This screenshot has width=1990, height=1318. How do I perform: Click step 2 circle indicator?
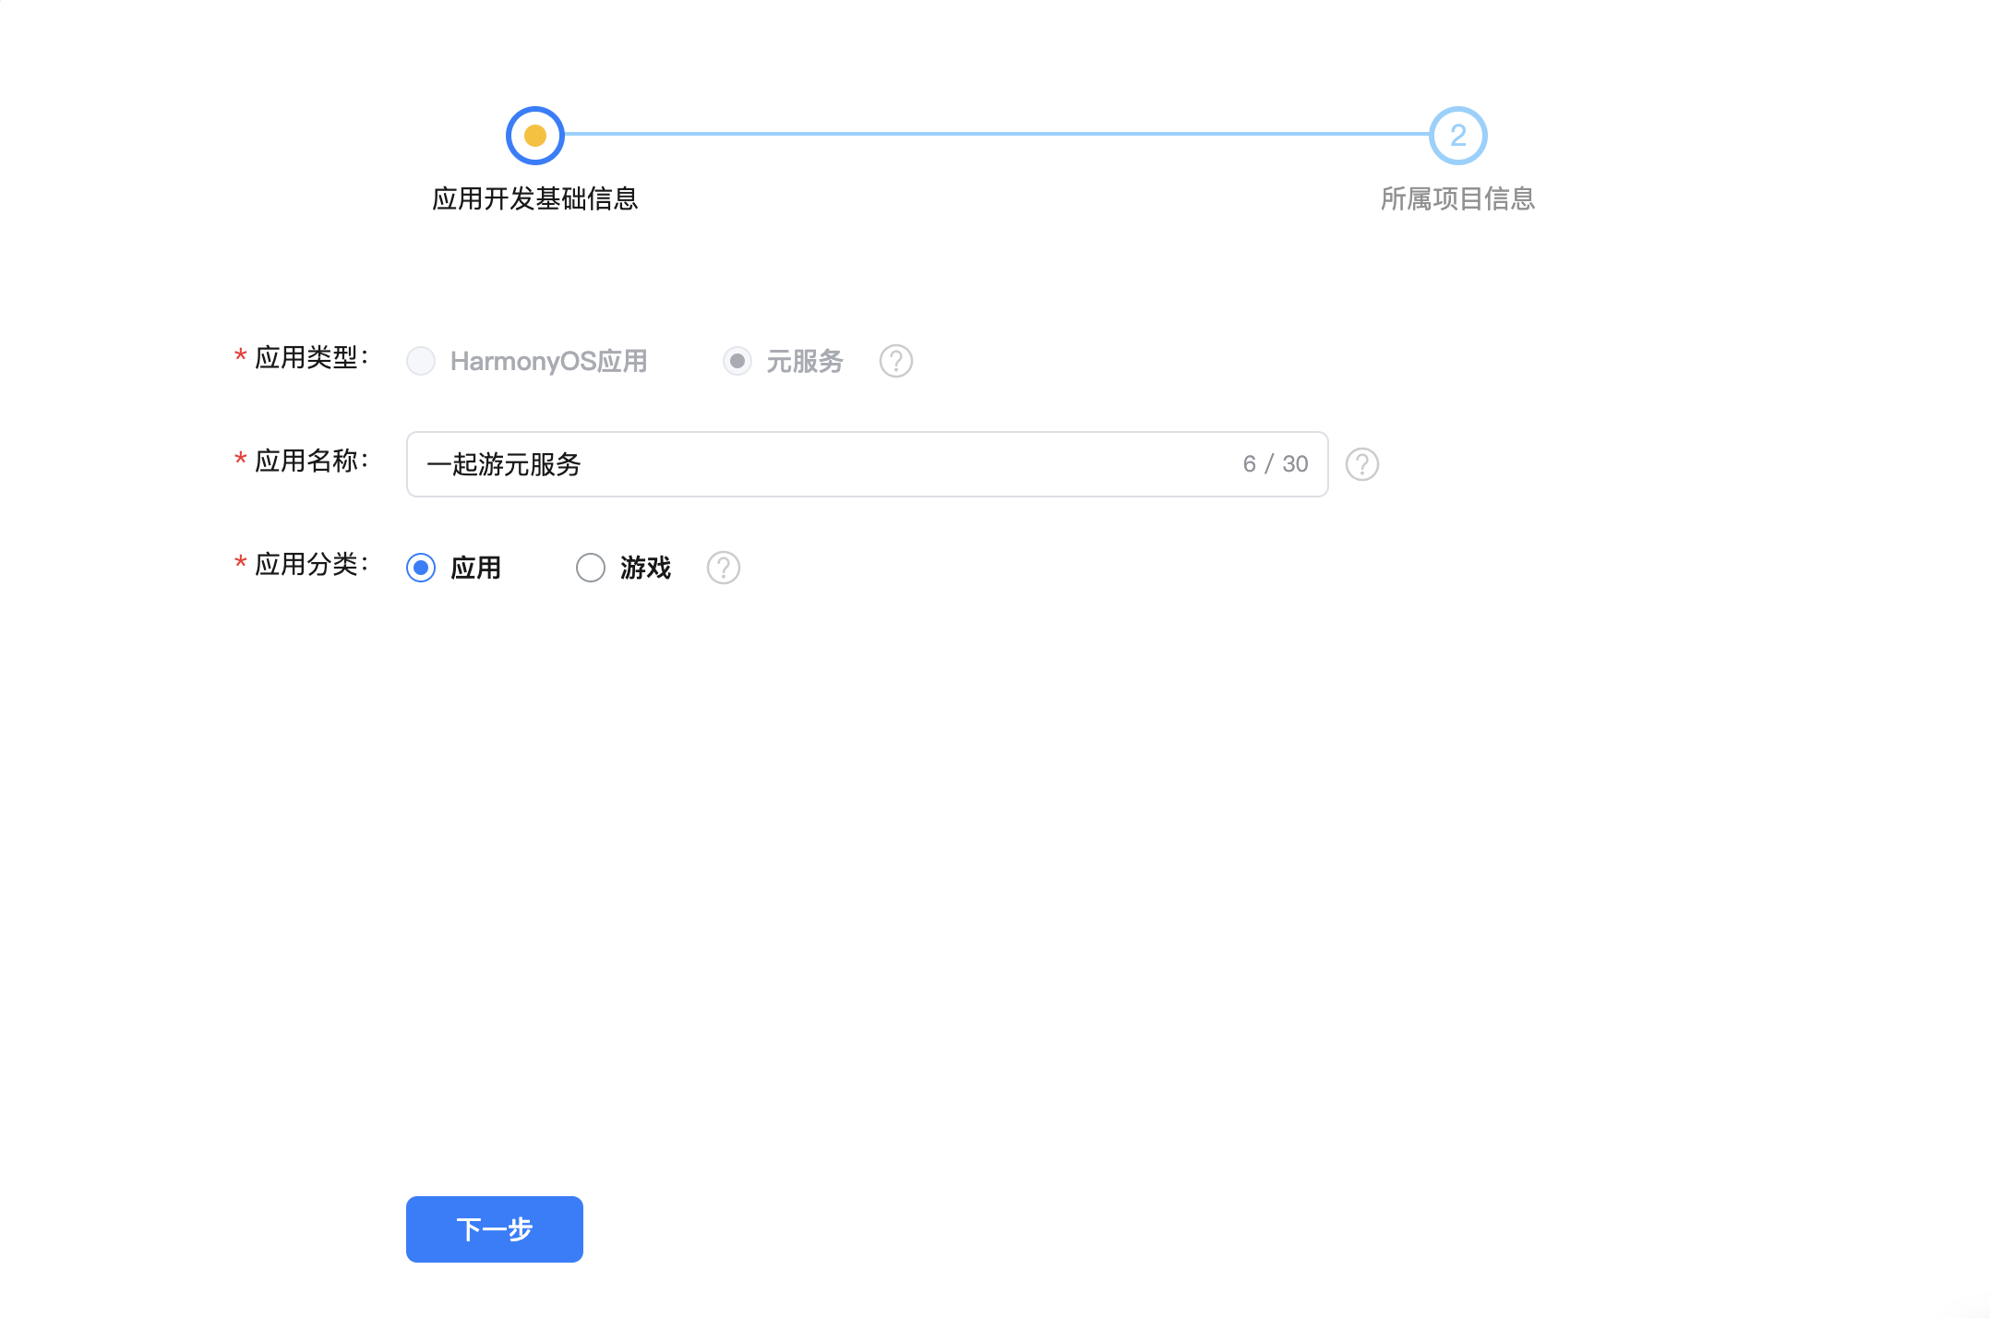(1457, 136)
